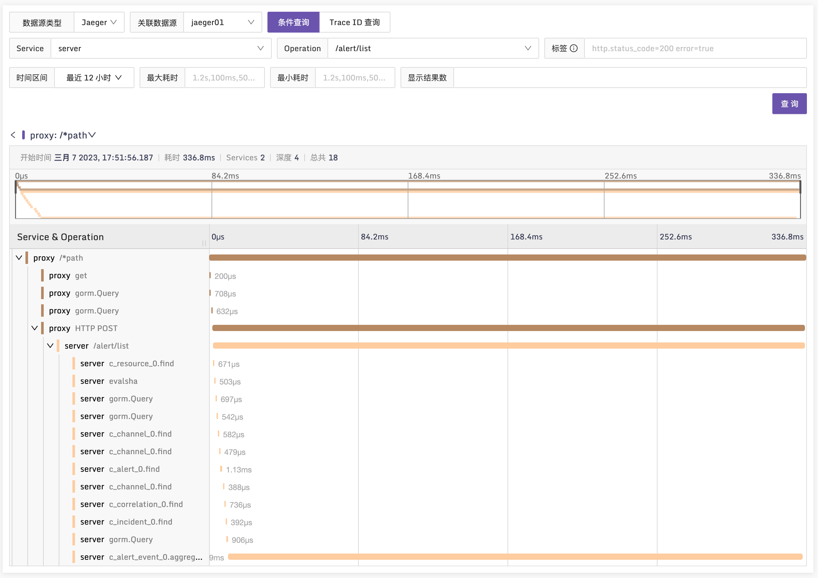Click the right handle of the minimap overview
818x578 pixels.
pyautogui.click(x=800, y=187)
